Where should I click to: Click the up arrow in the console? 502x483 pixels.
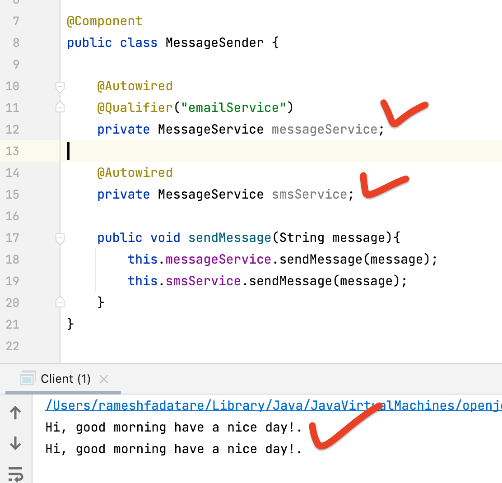15,413
